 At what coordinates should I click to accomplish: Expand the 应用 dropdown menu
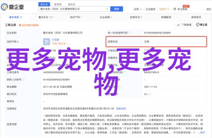pos(138,9)
